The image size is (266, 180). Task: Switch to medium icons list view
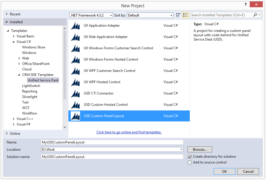click(x=185, y=15)
